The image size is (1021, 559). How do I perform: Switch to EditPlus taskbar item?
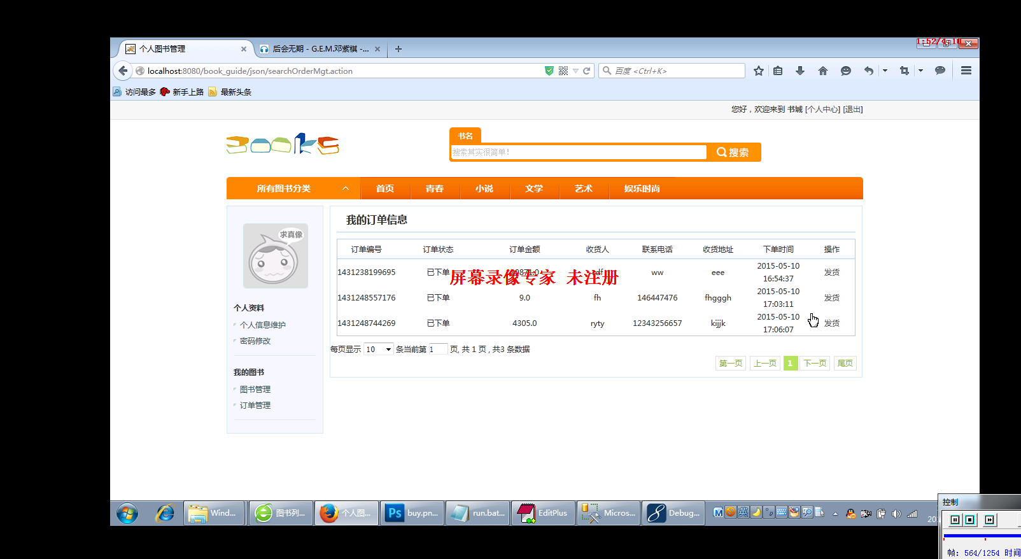pos(543,513)
